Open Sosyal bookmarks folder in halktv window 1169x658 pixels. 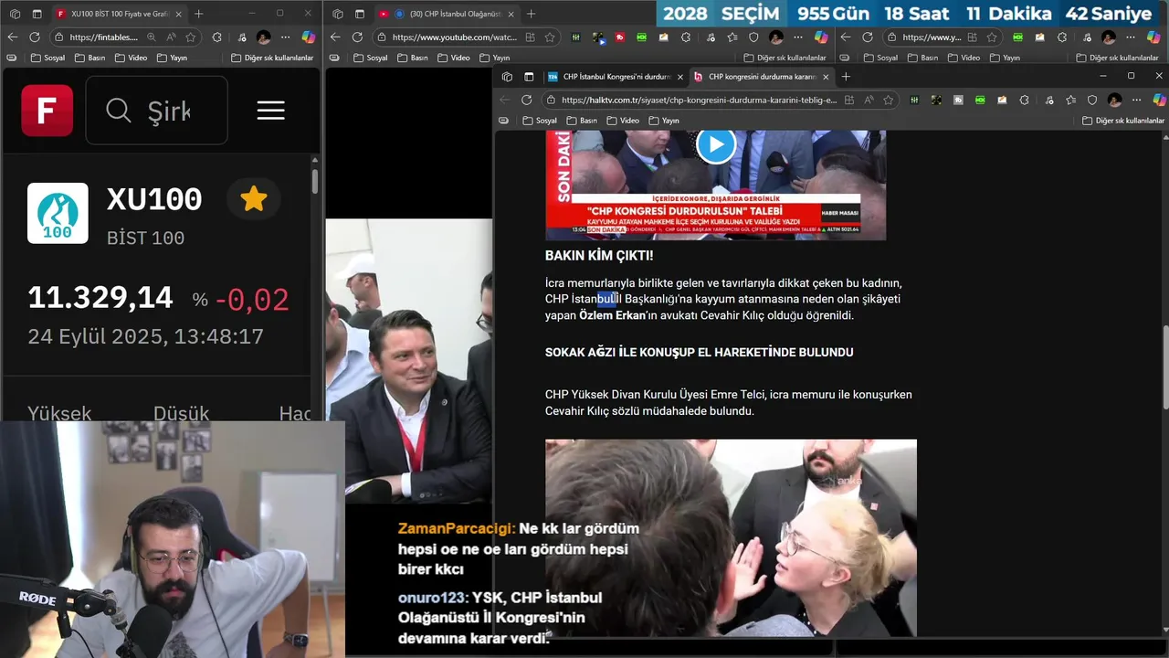pos(540,121)
